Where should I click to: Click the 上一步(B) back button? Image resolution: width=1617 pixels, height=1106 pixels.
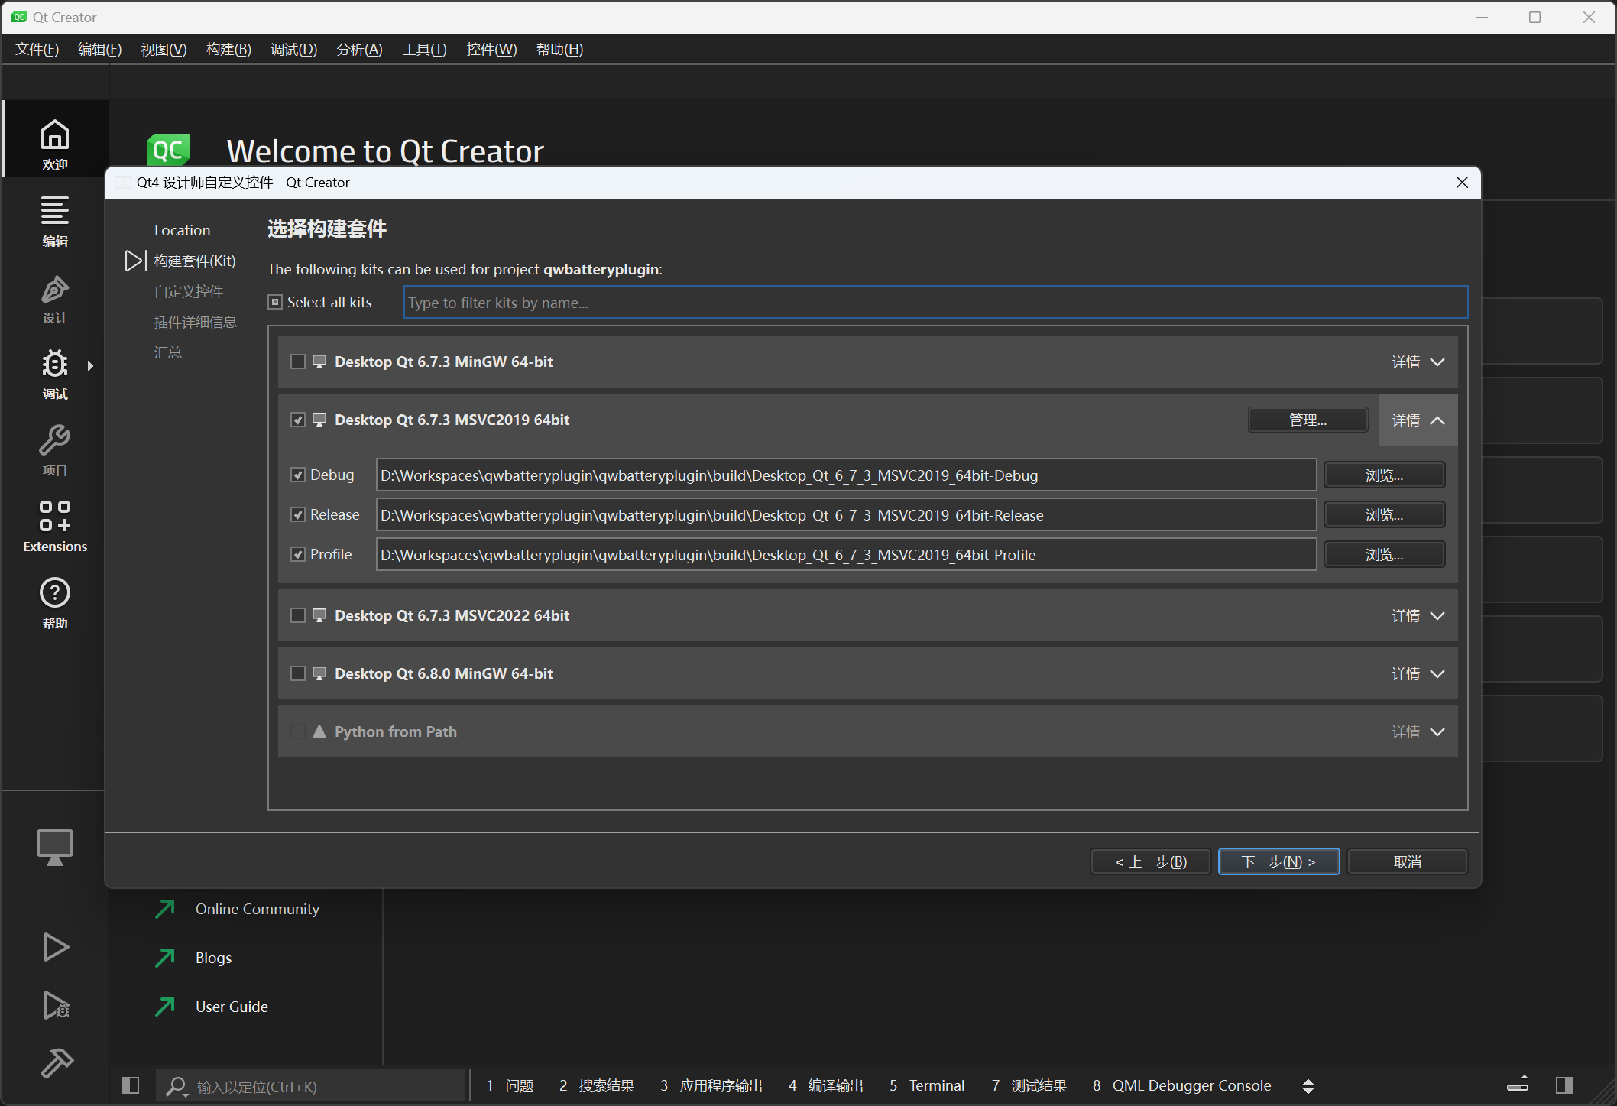click(x=1150, y=861)
